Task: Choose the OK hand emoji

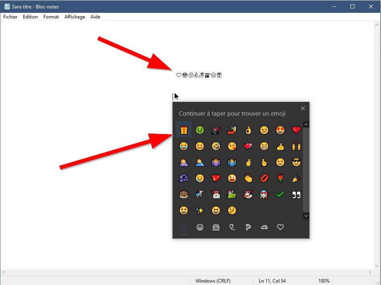Action: point(248,130)
